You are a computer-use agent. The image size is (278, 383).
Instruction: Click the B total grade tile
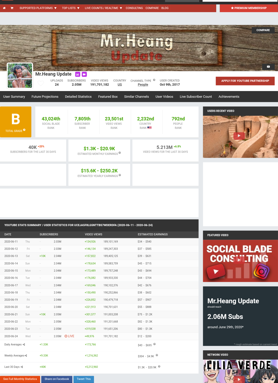[x=16, y=122]
